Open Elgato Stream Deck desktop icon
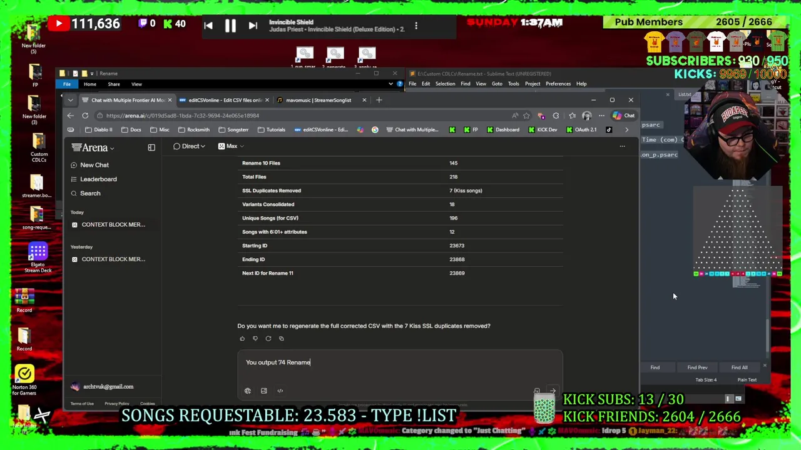 pyautogui.click(x=38, y=257)
